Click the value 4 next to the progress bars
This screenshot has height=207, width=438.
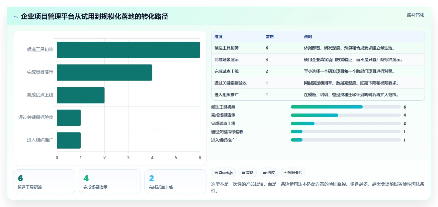405,115
